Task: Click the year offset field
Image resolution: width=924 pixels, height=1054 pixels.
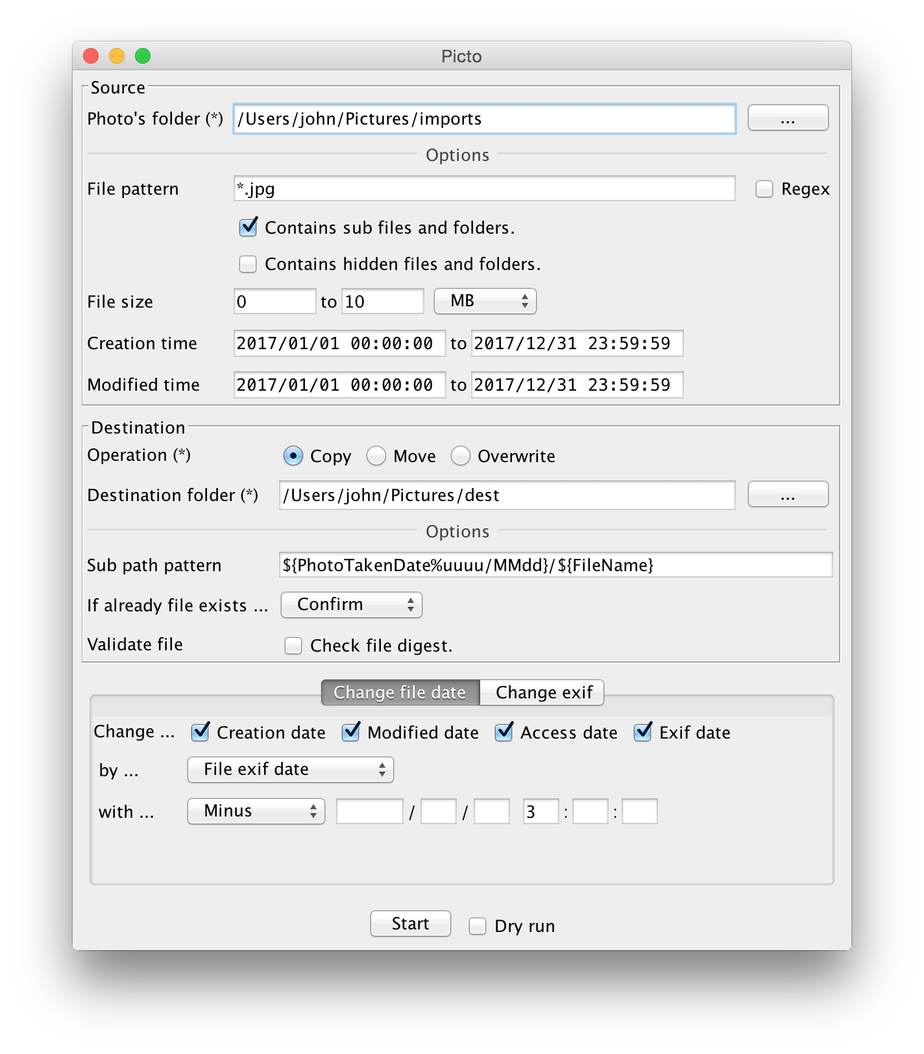Action: tap(370, 811)
